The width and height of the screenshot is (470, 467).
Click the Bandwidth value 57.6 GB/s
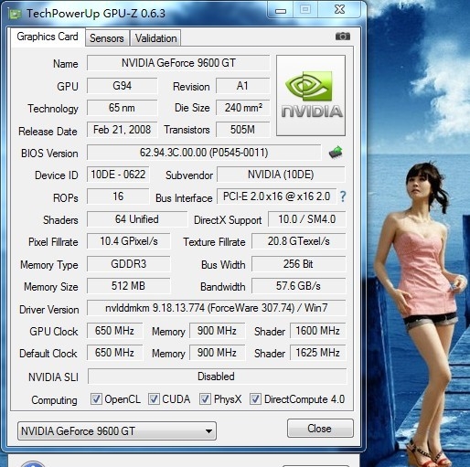pos(299,286)
